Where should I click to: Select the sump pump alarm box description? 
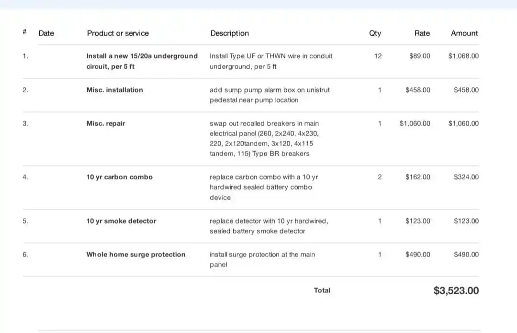pos(270,95)
